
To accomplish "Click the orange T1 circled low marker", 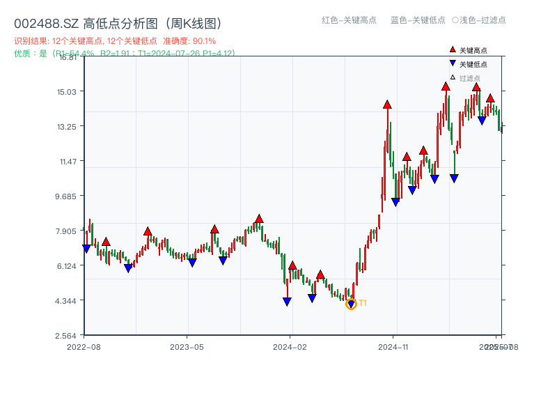I will pyautogui.click(x=351, y=304).
